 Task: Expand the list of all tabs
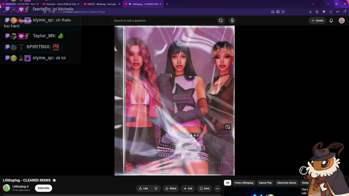(x=313, y=4)
